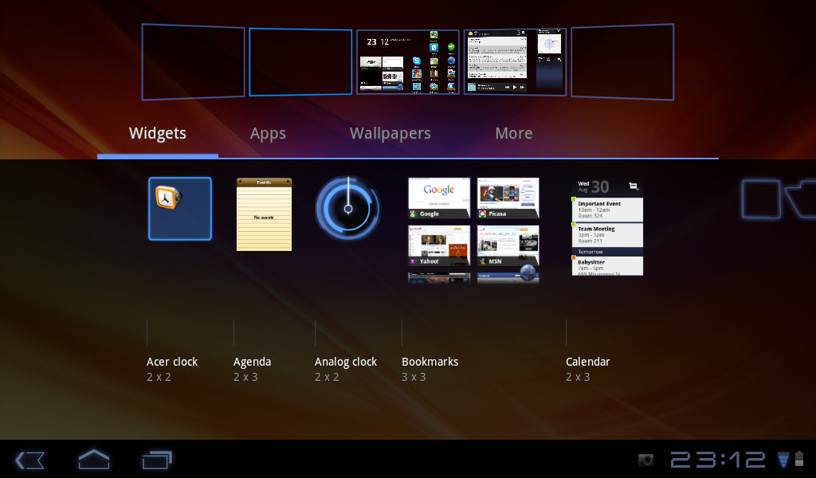Viewport: 816px width, 478px height.
Task: Open the More tab
Action: [x=514, y=134]
